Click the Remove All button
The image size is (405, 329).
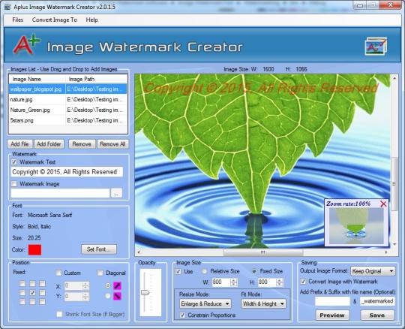pyautogui.click(x=112, y=144)
